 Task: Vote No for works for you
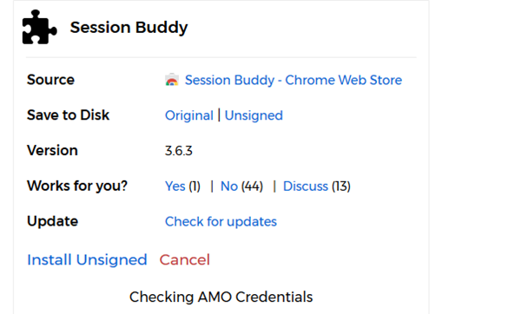tap(229, 186)
